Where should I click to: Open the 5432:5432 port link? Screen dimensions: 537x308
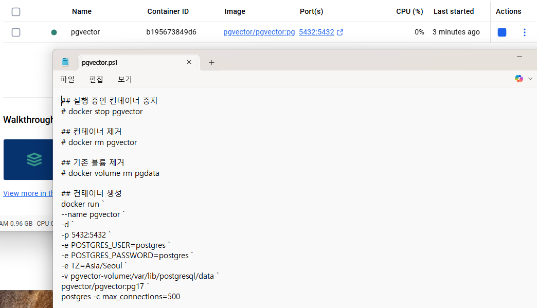tap(316, 32)
